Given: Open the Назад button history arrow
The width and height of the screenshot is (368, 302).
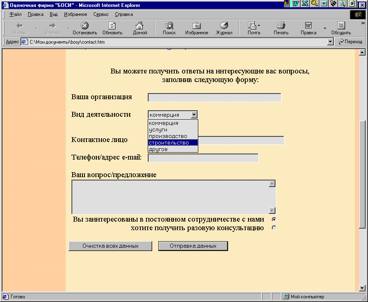Looking at the screenshot, I should 36,28.
